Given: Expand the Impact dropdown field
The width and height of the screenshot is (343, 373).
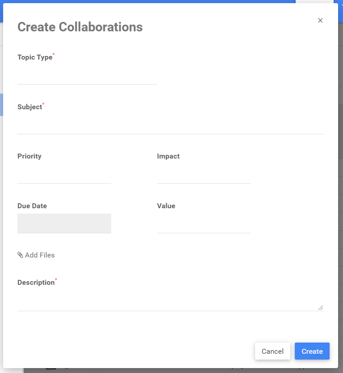Looking at the screenshot, I should (204, 175).
